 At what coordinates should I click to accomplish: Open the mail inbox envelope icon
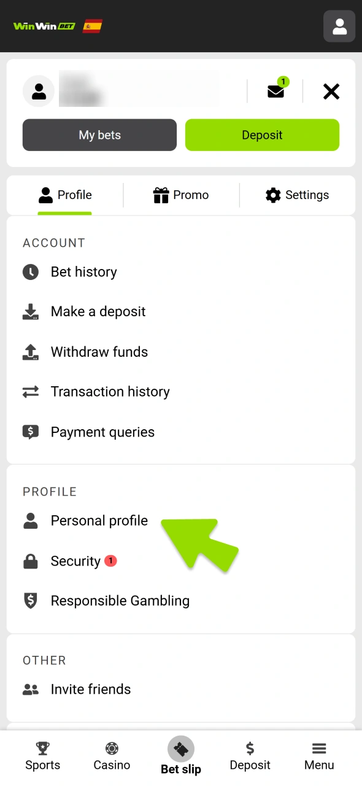[275, 91]
